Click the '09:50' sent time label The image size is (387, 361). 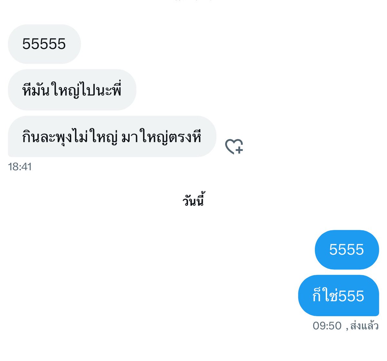(x=327, y=326)
